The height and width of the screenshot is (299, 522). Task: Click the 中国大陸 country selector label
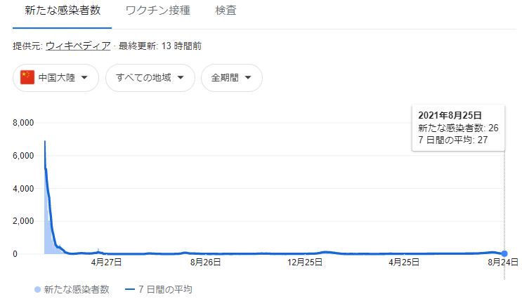coord(57,78)
